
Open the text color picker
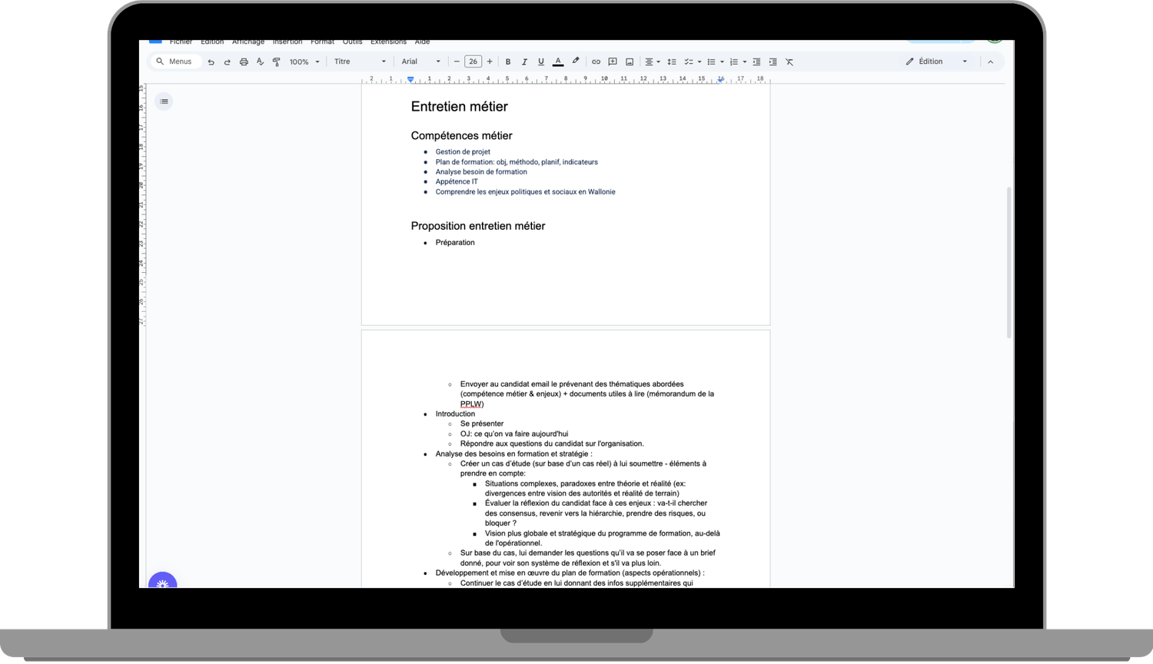pos(558,62)
